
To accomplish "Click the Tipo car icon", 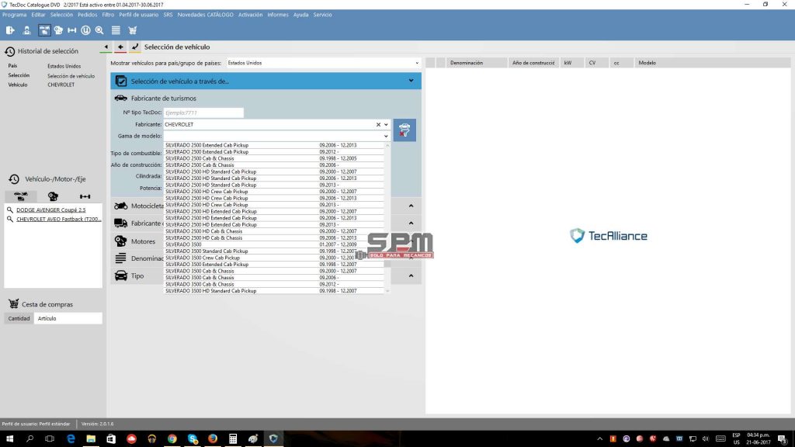I will point(120,275).
